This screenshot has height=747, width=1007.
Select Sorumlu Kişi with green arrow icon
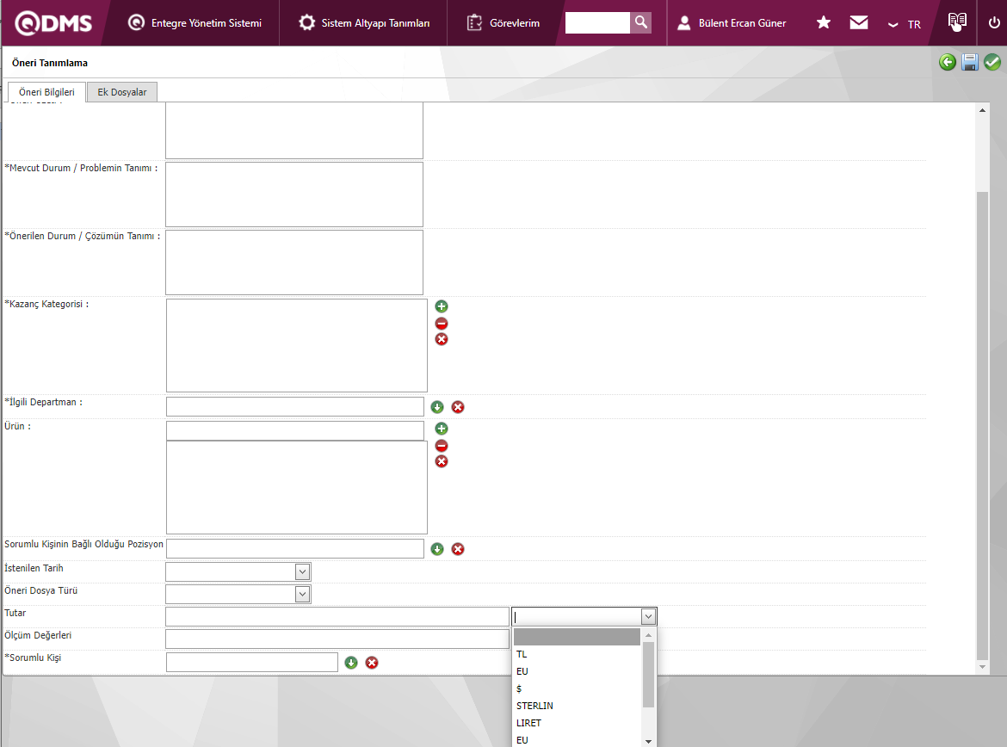[x=351, y=663]
